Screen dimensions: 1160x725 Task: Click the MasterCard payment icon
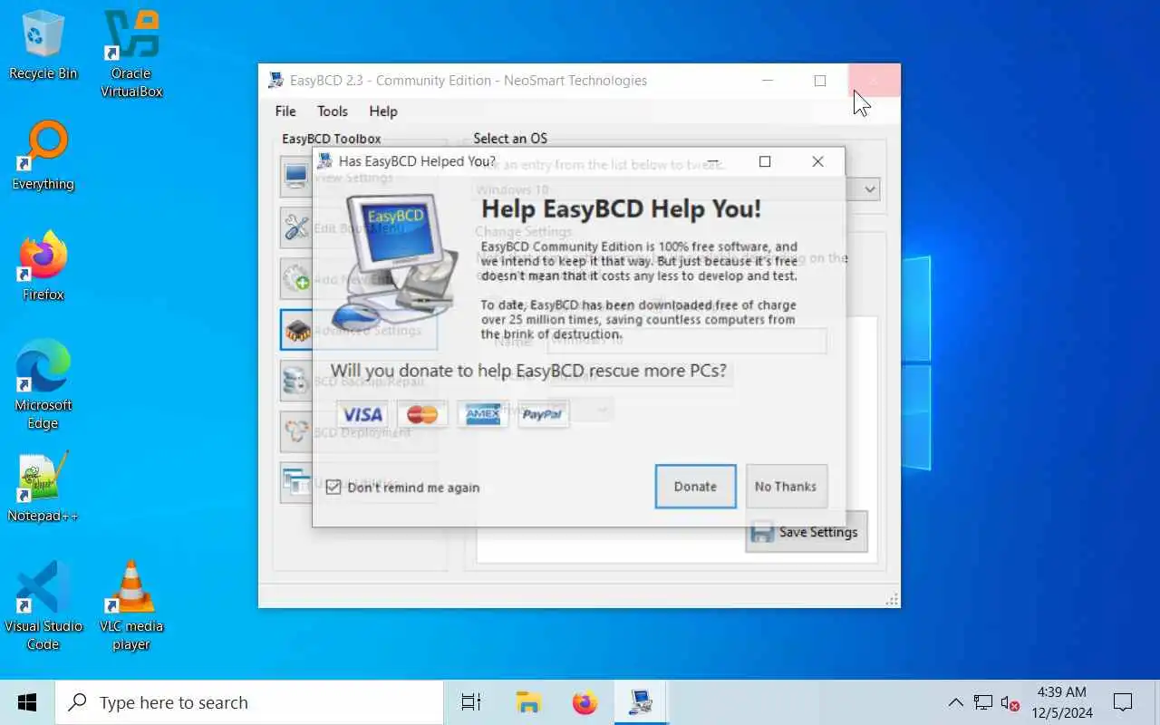(422, 415)
